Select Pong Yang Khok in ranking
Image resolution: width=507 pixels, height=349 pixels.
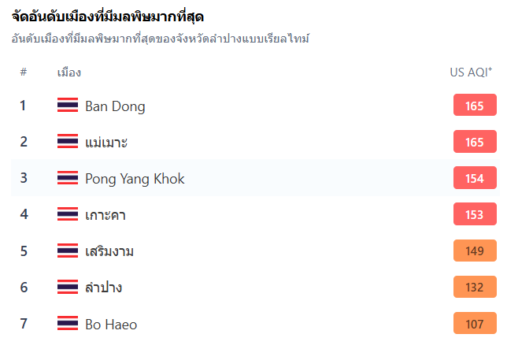(135, 179)
